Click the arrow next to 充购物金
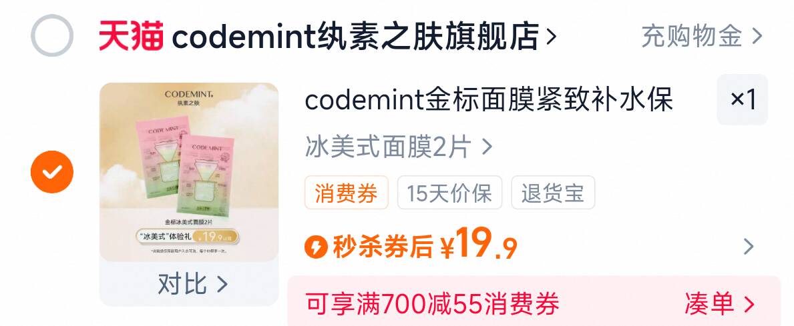 (x=757, y=37)
